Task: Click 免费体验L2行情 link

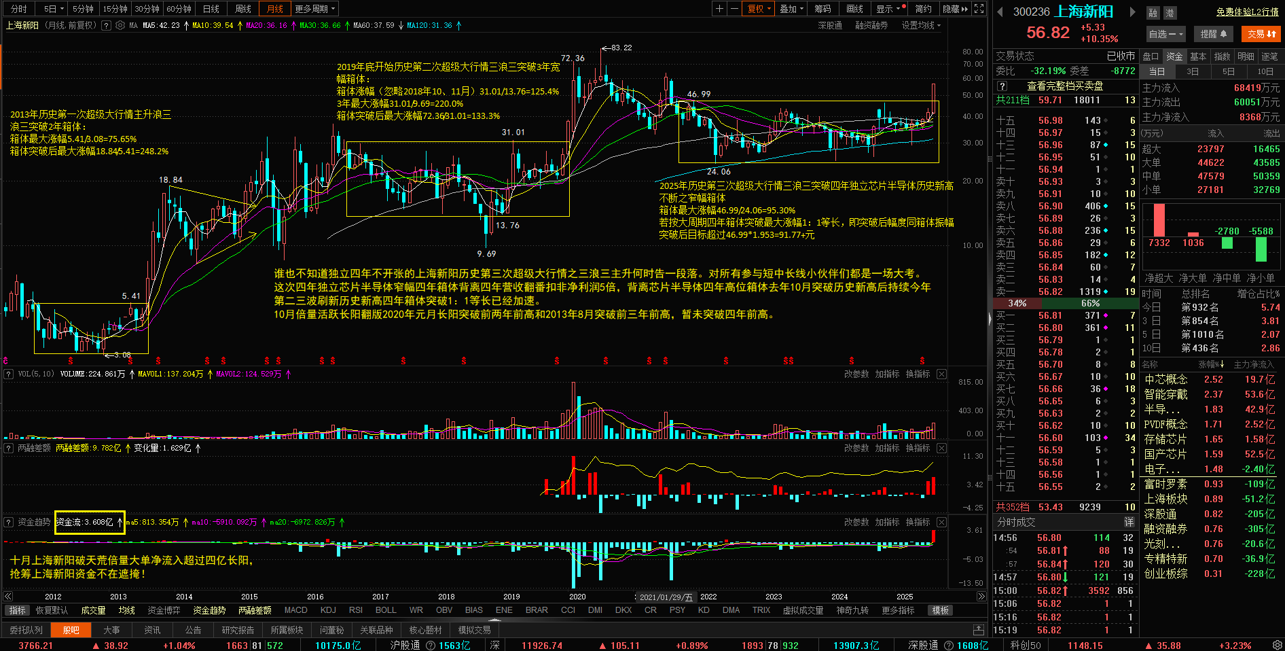Action: [x=1247, y=12]
